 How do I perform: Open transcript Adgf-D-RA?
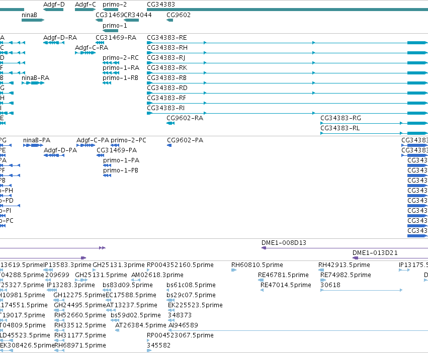pos(60,38)
